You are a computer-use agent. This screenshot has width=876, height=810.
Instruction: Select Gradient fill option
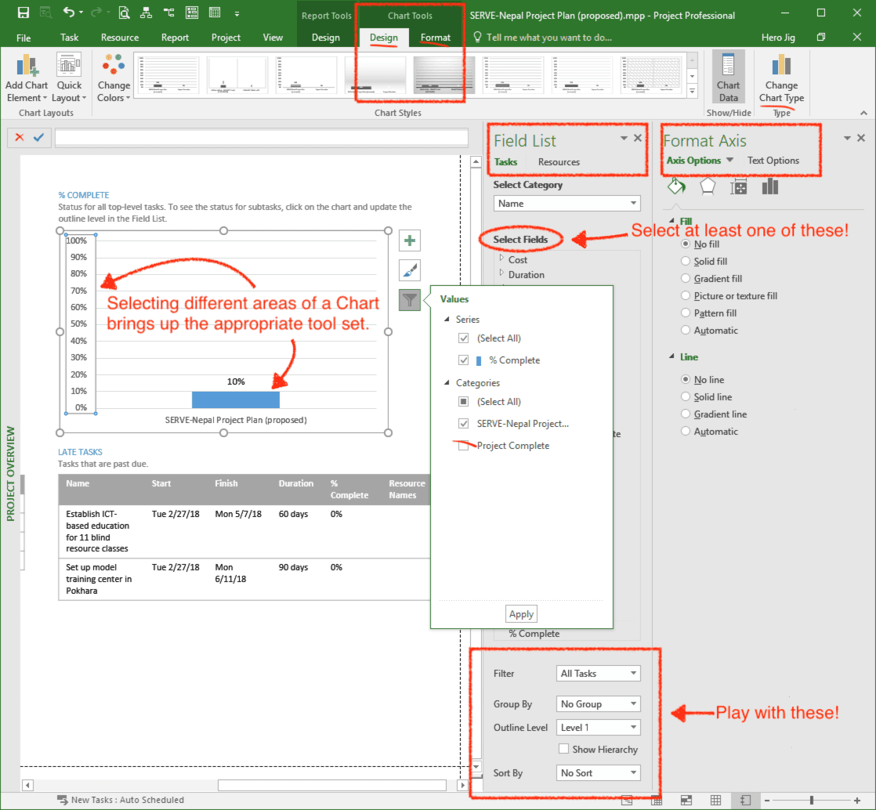(686, 278)
